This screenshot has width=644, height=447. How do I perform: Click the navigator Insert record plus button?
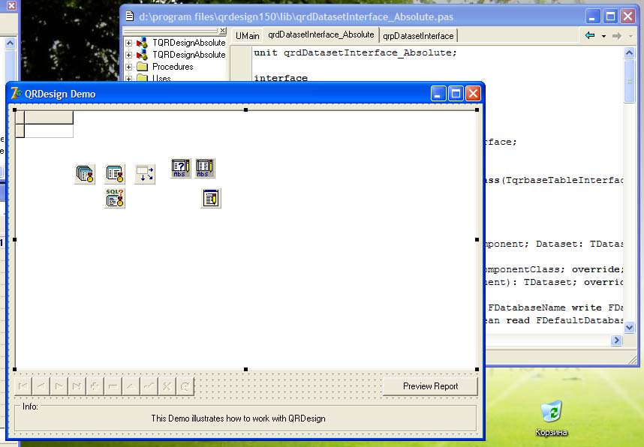tap(95, 386)
